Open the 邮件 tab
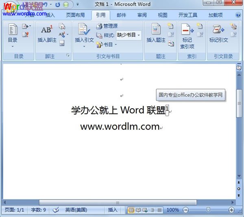244x217 pixels. (121, 15)
